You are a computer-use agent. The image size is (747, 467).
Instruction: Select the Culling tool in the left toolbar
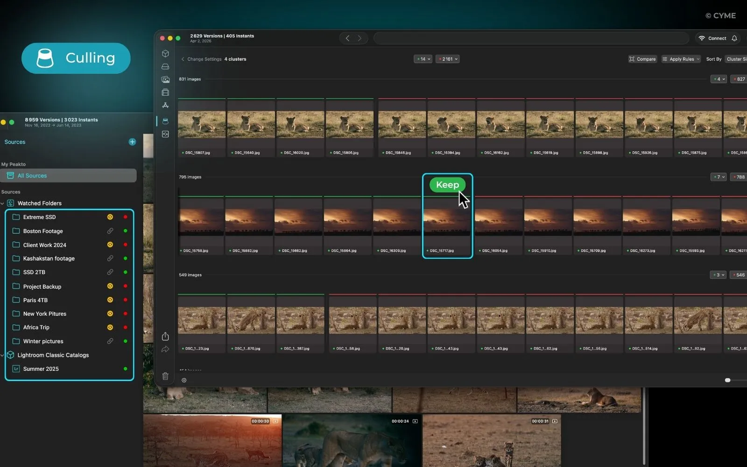tap(165, 120)
